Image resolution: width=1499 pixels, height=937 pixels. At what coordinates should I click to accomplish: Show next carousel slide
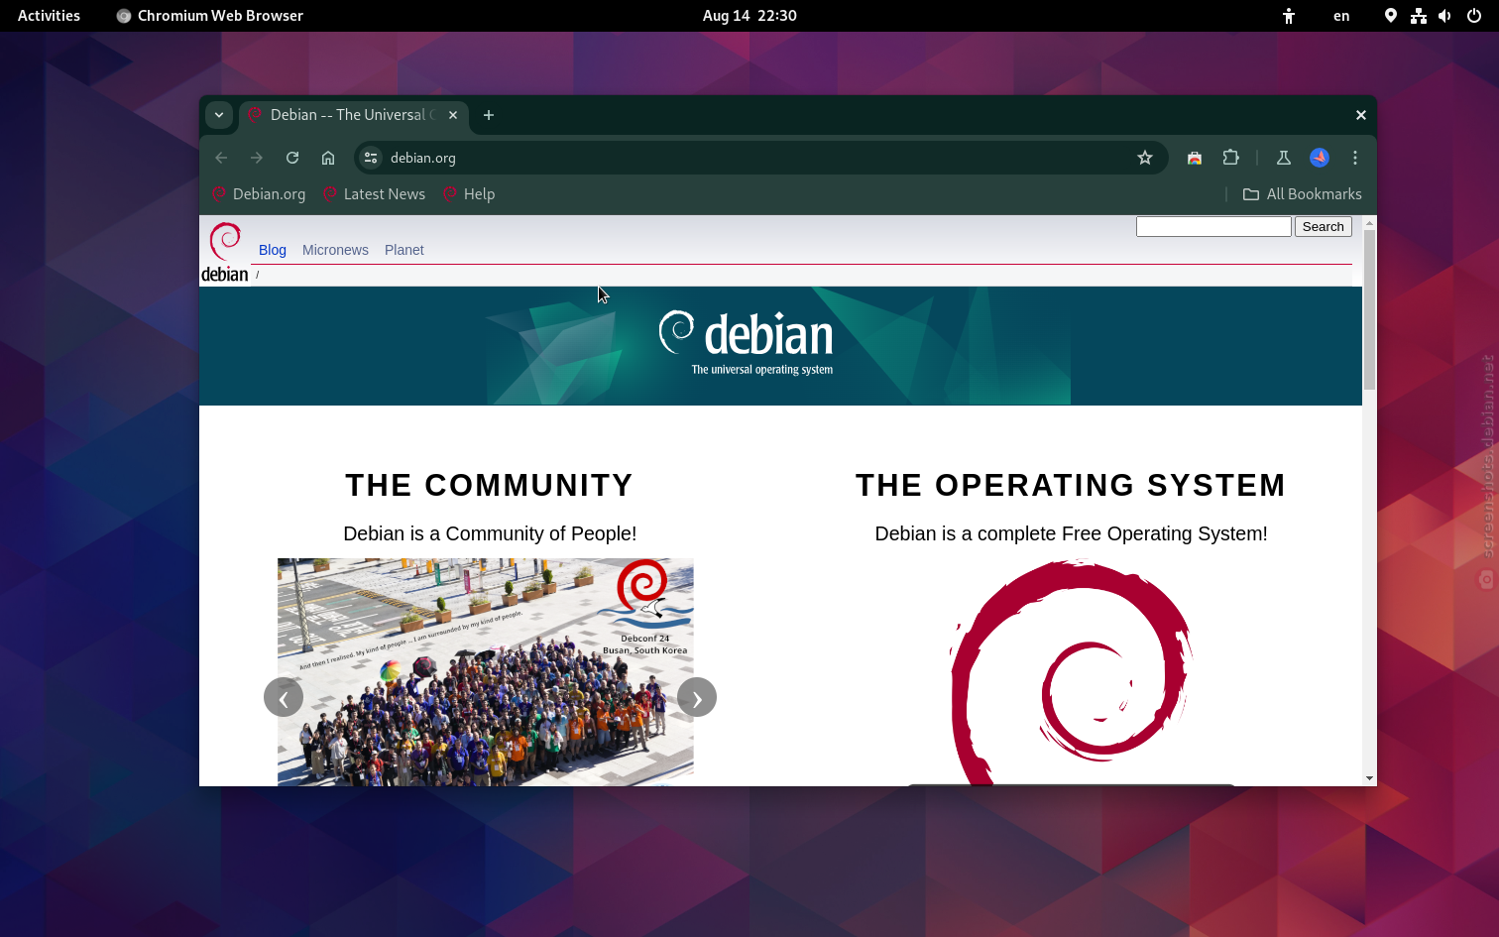pyautogui.click(x=697, y=697)
